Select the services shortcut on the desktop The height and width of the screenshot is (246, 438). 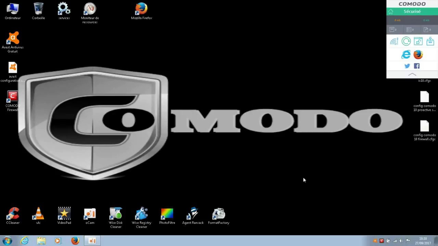(64, 11)
